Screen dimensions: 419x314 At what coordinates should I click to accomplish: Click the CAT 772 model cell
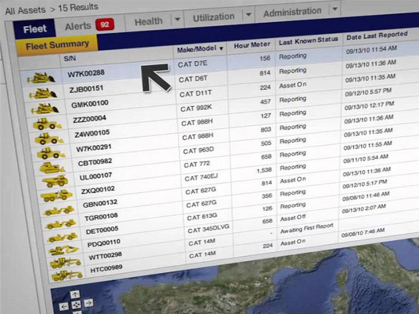pyautogui.click(x=197, y=164)
